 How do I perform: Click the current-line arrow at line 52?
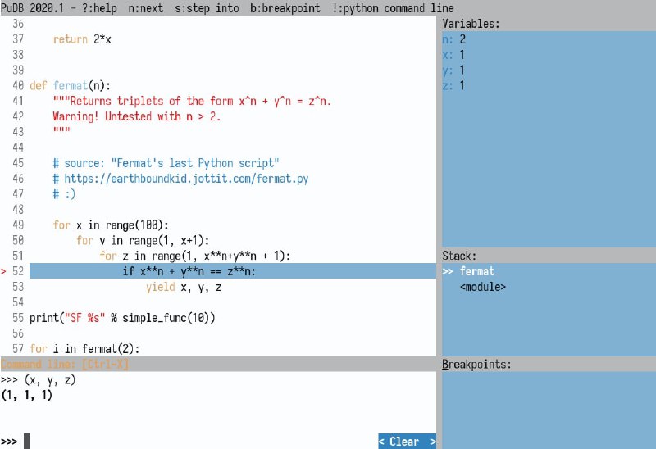(4, 271)
